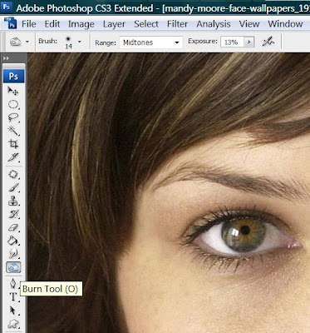Select the Move tool
The image size is (310, 333).
(x=13, y=91)
